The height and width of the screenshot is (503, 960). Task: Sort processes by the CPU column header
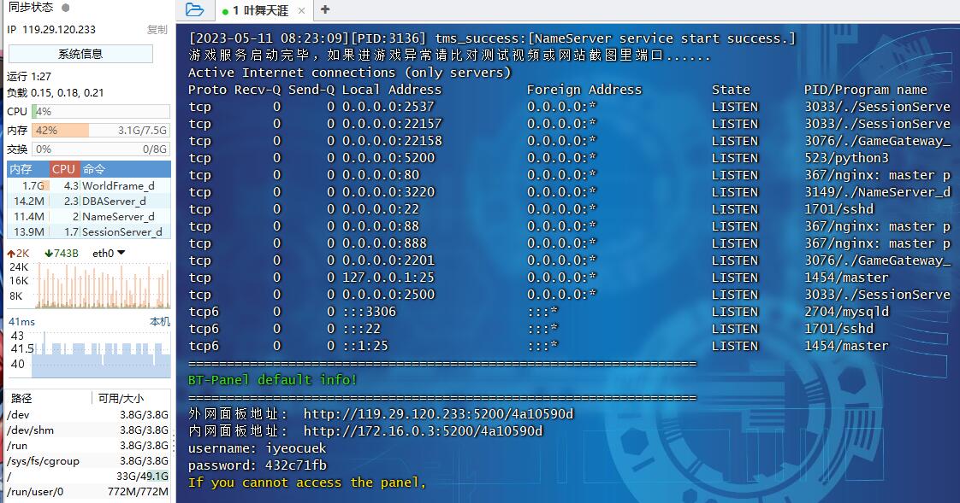pyautogui.click(x=63, y=169)
